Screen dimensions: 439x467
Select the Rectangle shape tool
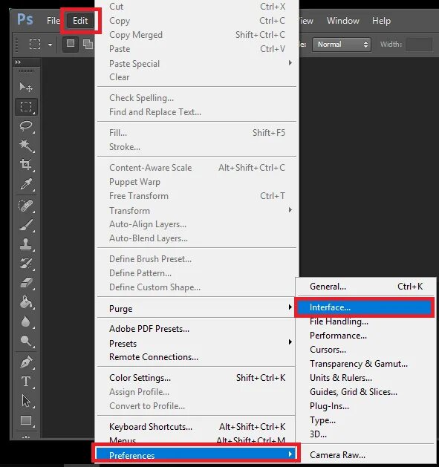pos(26,420)
